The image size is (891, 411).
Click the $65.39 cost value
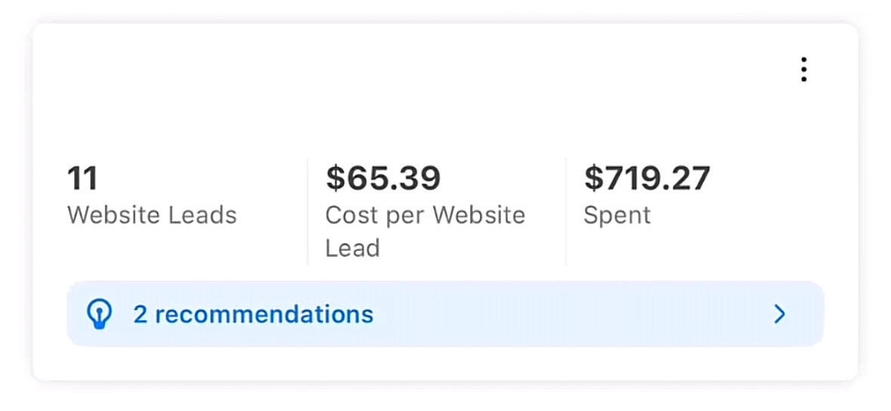[383, 179]
